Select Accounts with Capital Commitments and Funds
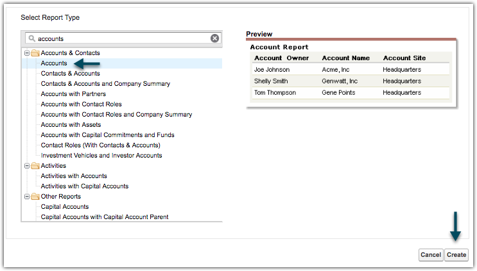This screenshot has height=271, width=477. click(x=108, y=135)
